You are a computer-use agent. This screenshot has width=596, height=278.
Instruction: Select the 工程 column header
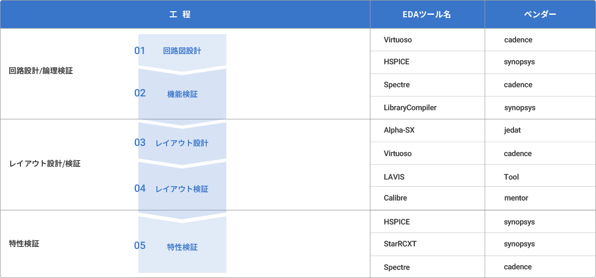185,14
